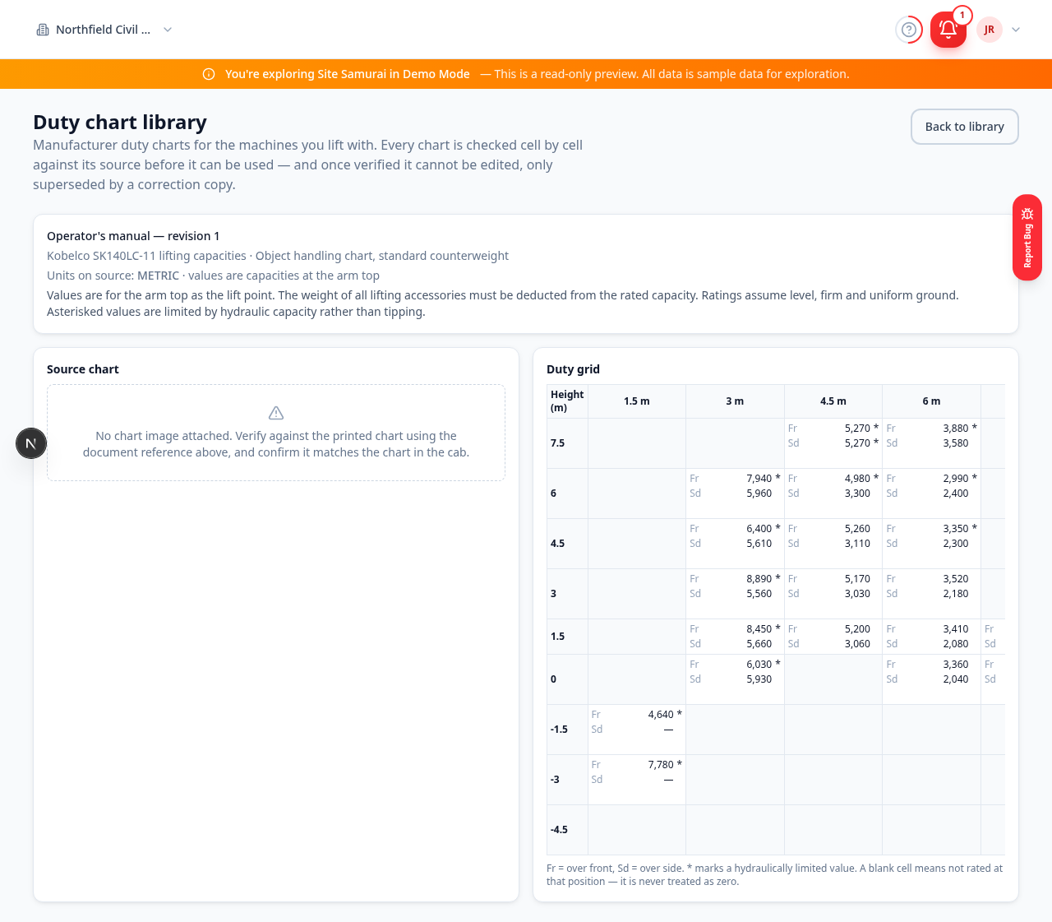Select the 3 m column header
The width and height of the screenshot is (1052, 922).
735,401
